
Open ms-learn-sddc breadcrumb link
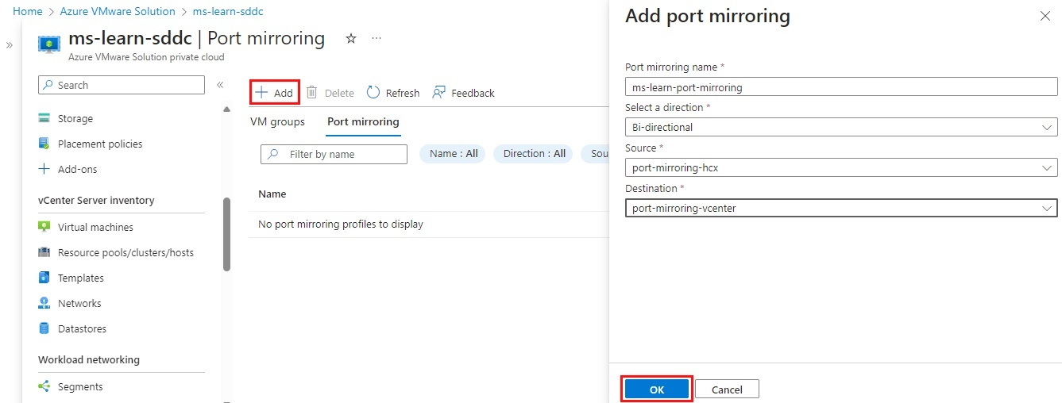[228, 11]
